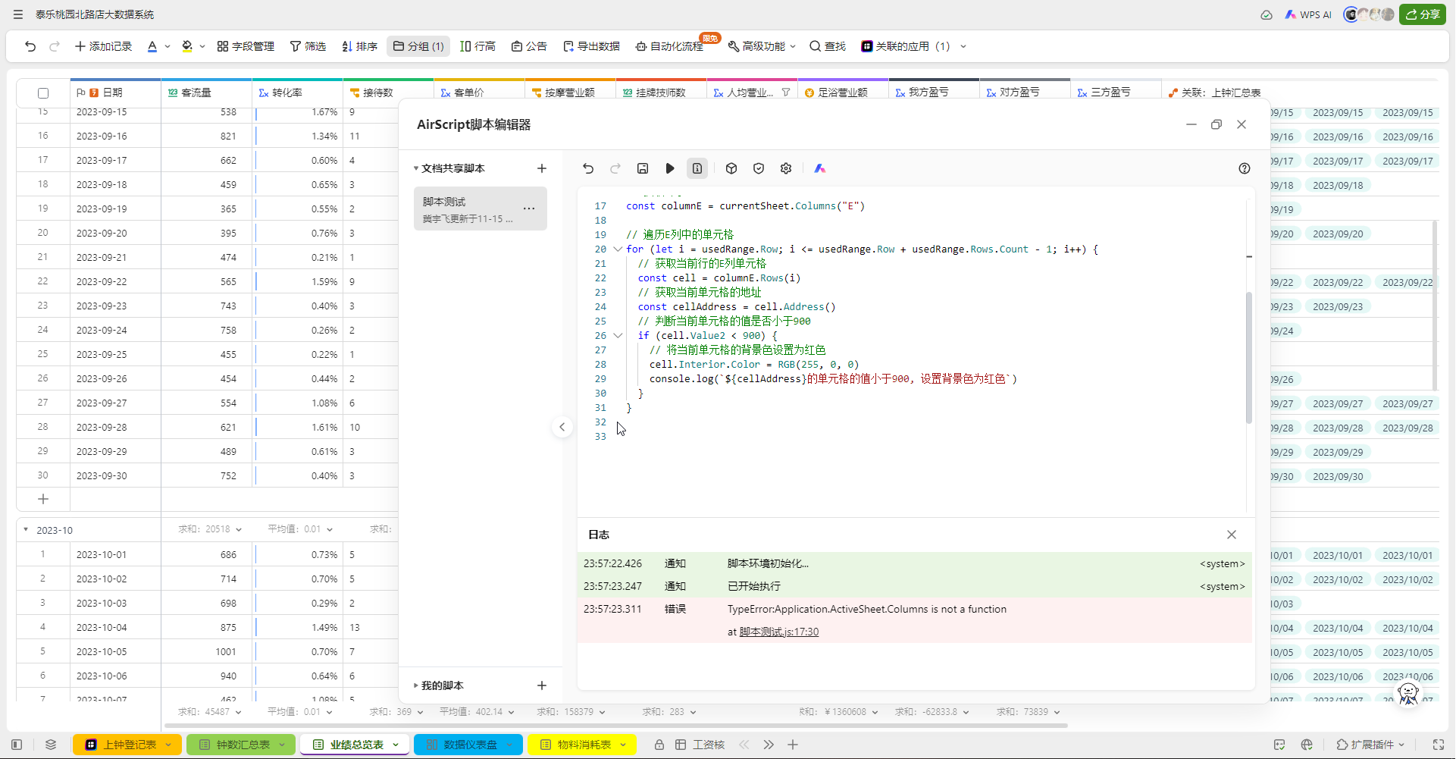The height and width of the screenshot is (759, 1456).
Task: Open error link 脚本测试.js:17:30
Action: pyautogui.click(x=778, y=632)
